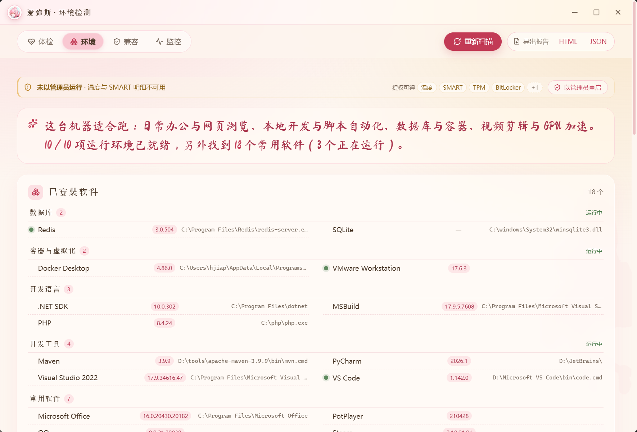Export report as HTML

click(x=568, y=42)
